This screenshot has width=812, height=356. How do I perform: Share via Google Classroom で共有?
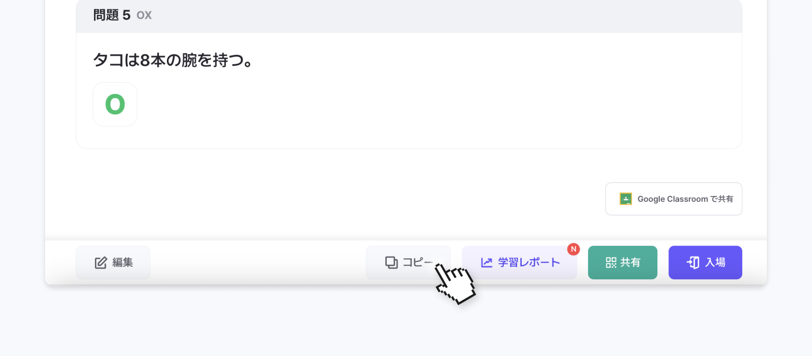pos(674,199)
